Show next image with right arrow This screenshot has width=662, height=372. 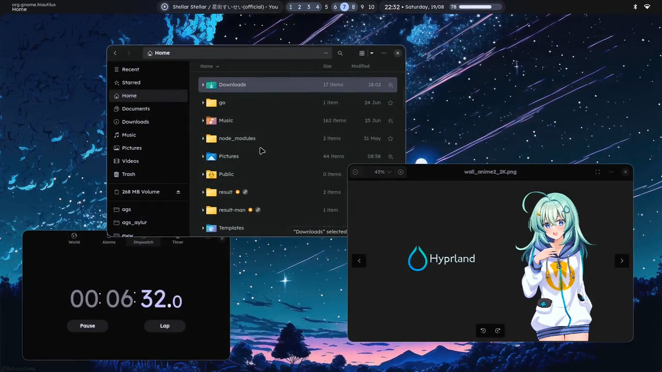tap(622, 261)
